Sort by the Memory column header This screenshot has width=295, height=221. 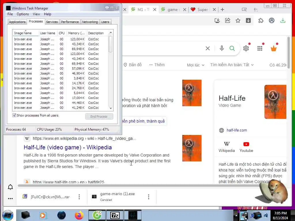[77, 33]
